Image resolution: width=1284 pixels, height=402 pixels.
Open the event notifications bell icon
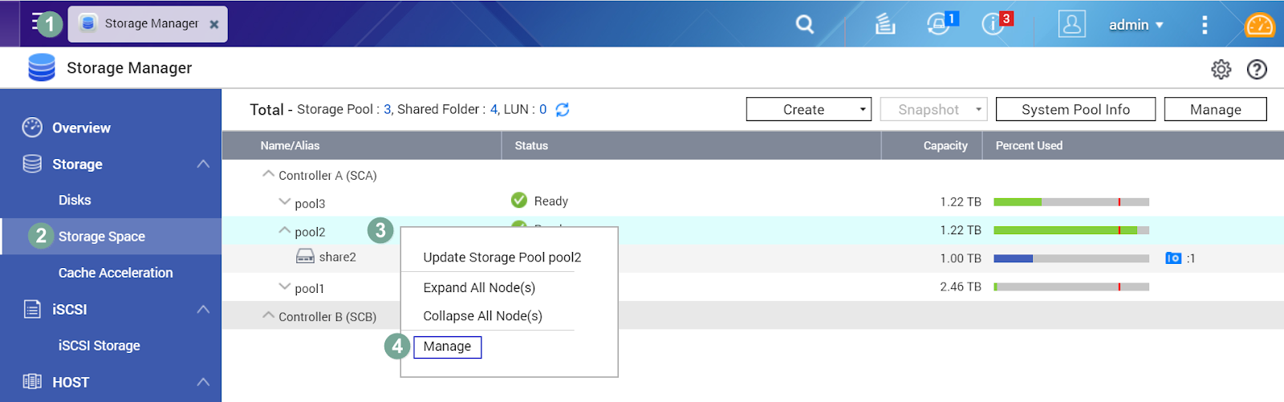938,24
